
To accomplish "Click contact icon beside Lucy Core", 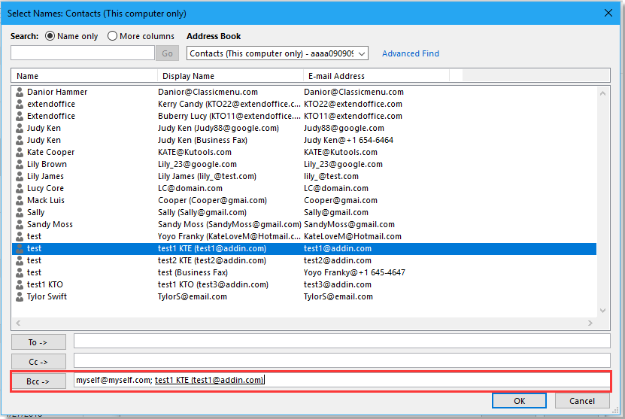I will [x=20, y=188].
